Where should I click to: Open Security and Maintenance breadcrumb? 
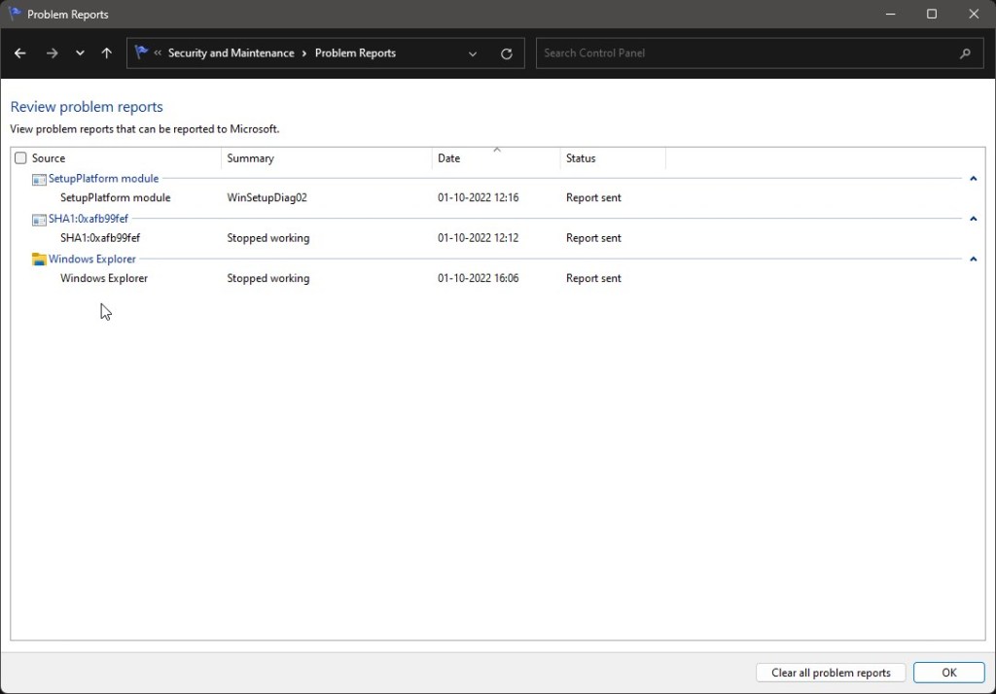pyautogui.click(x=231, y=53)
